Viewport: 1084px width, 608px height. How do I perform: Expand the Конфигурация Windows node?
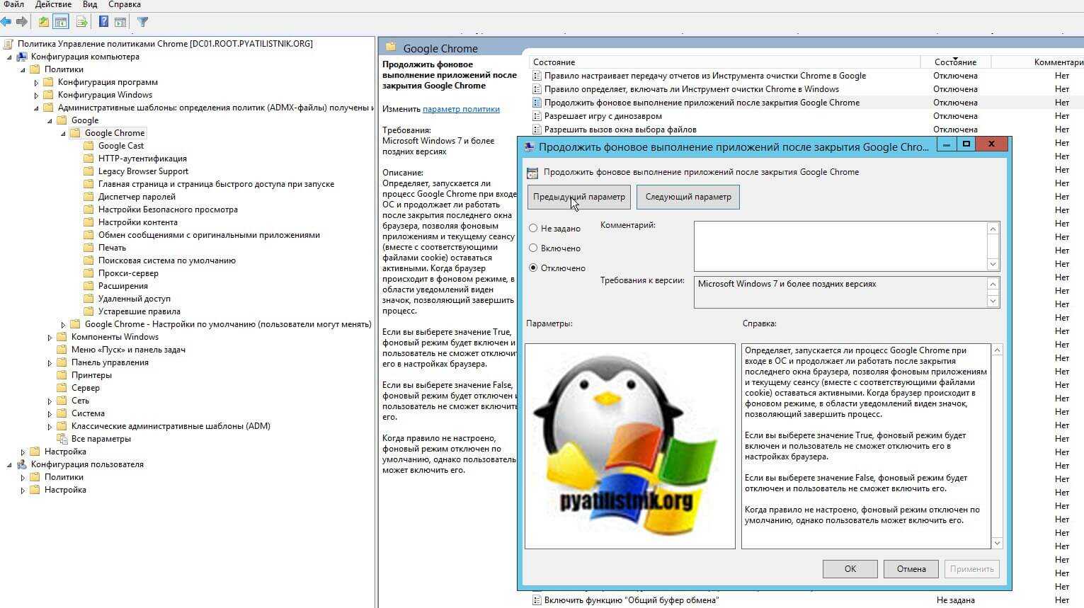(37, 96)
